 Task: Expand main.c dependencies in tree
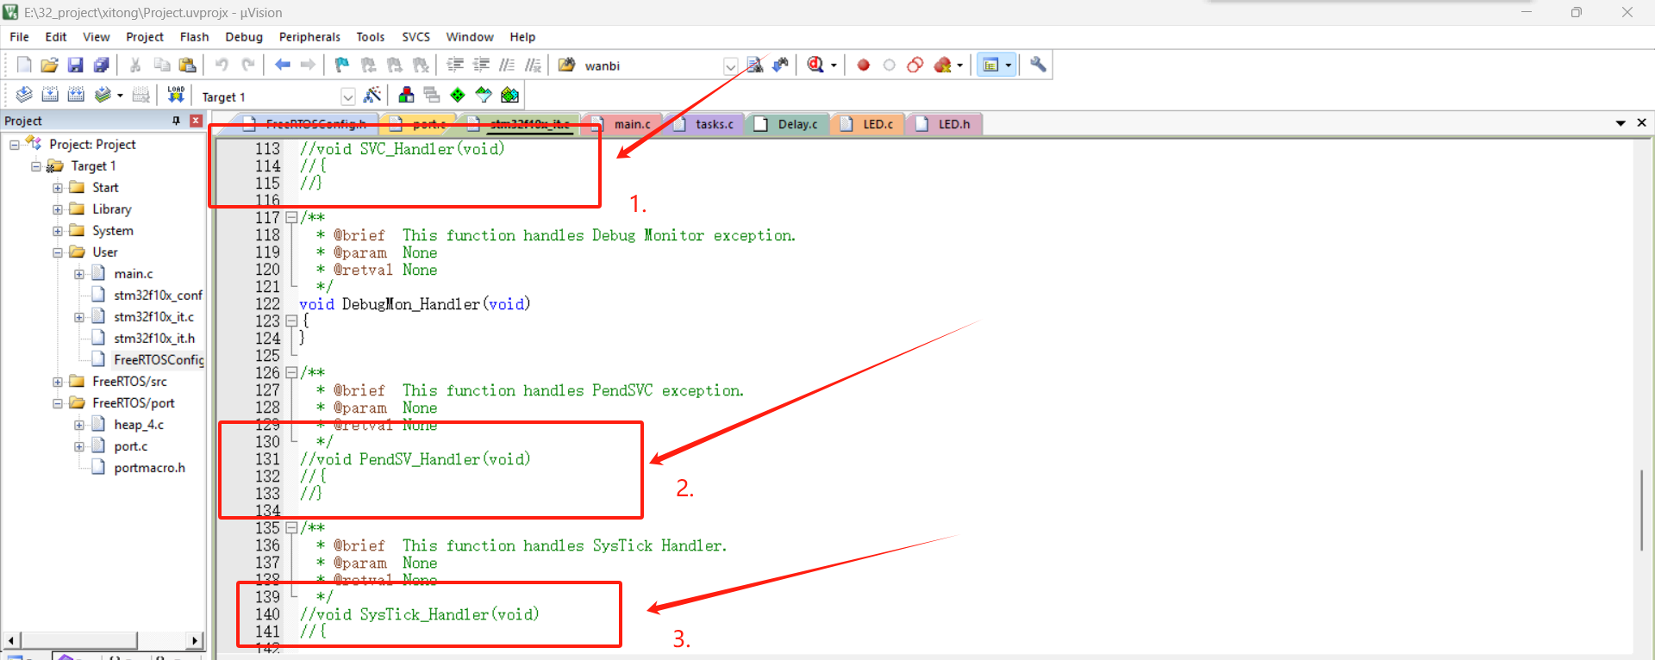(x=78, y=274)
